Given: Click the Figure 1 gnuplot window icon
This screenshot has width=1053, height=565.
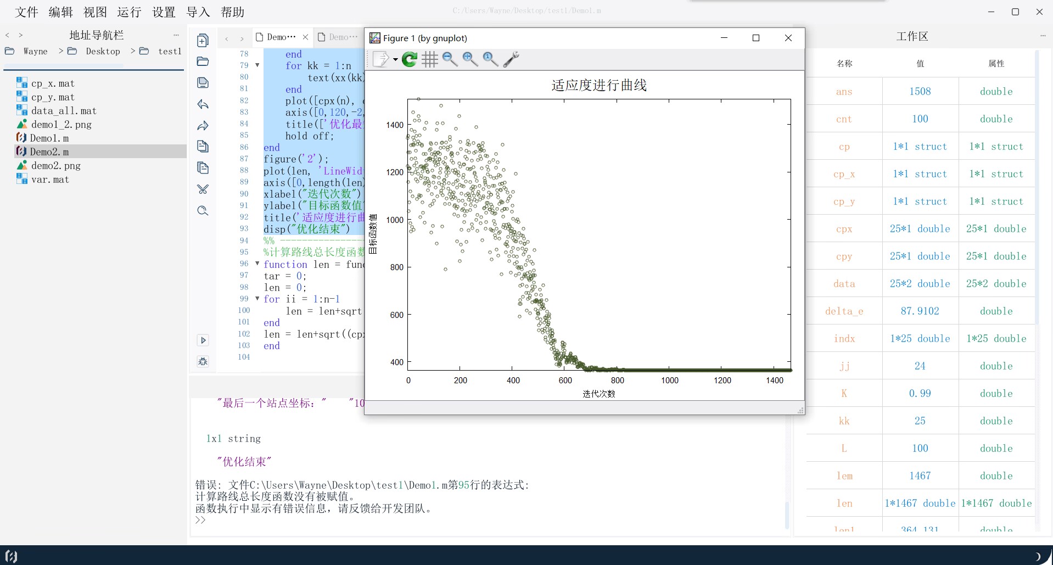Looking at the screenshot, I should point(375,38).
